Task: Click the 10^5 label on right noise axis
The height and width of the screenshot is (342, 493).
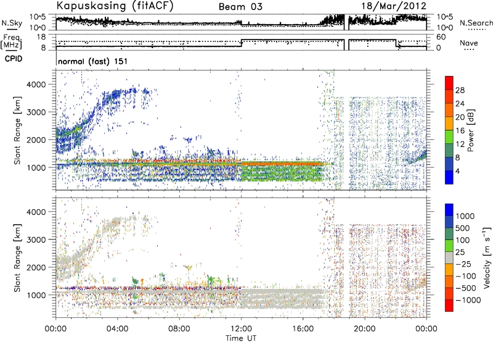Action: click(445, 17)
